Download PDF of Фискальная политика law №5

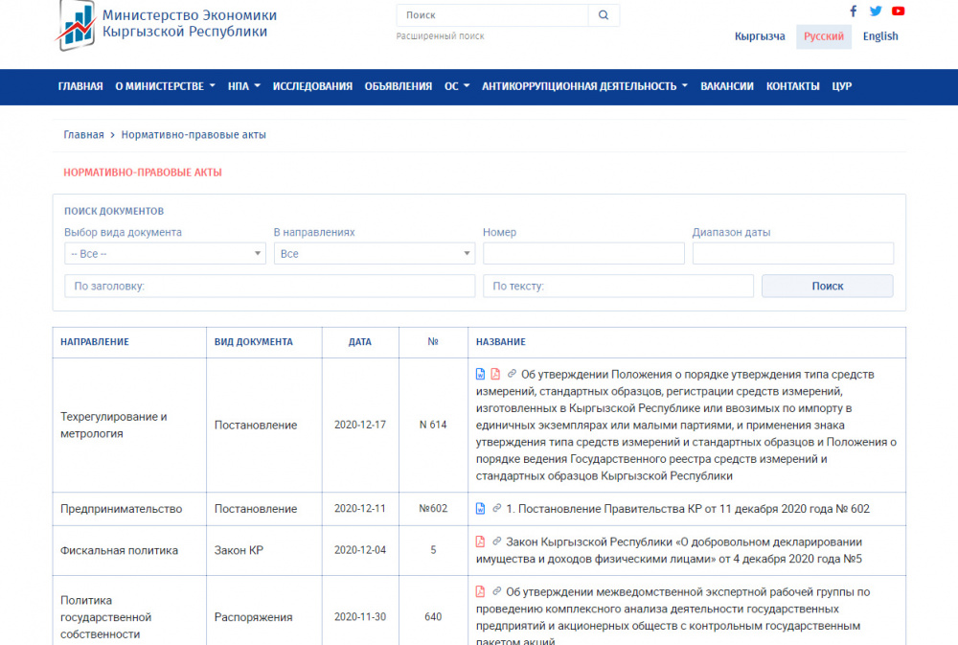(x=481, y=541)
